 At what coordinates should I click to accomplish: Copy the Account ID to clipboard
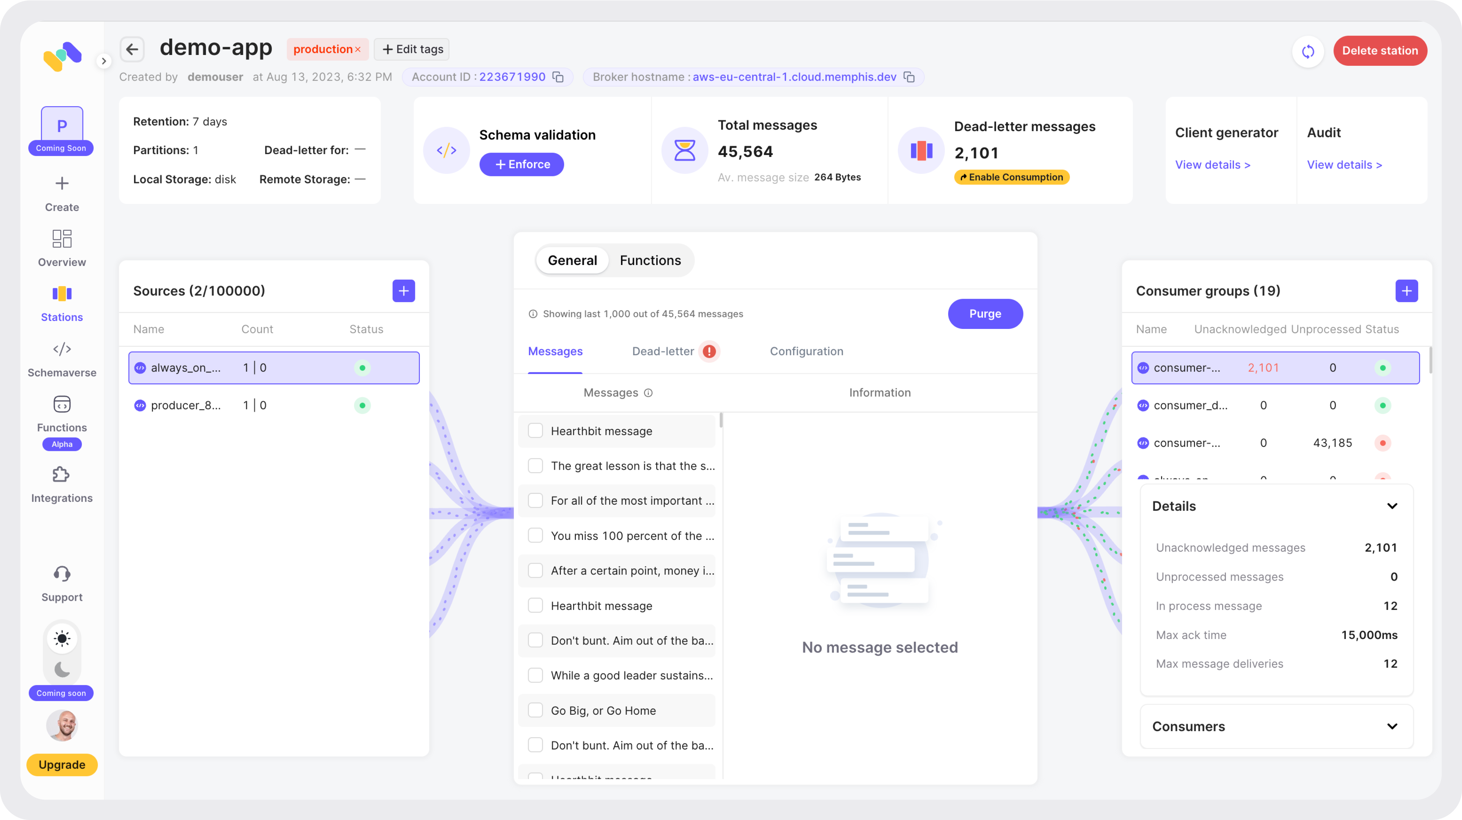pyautogui.click(x=559, y=77)
